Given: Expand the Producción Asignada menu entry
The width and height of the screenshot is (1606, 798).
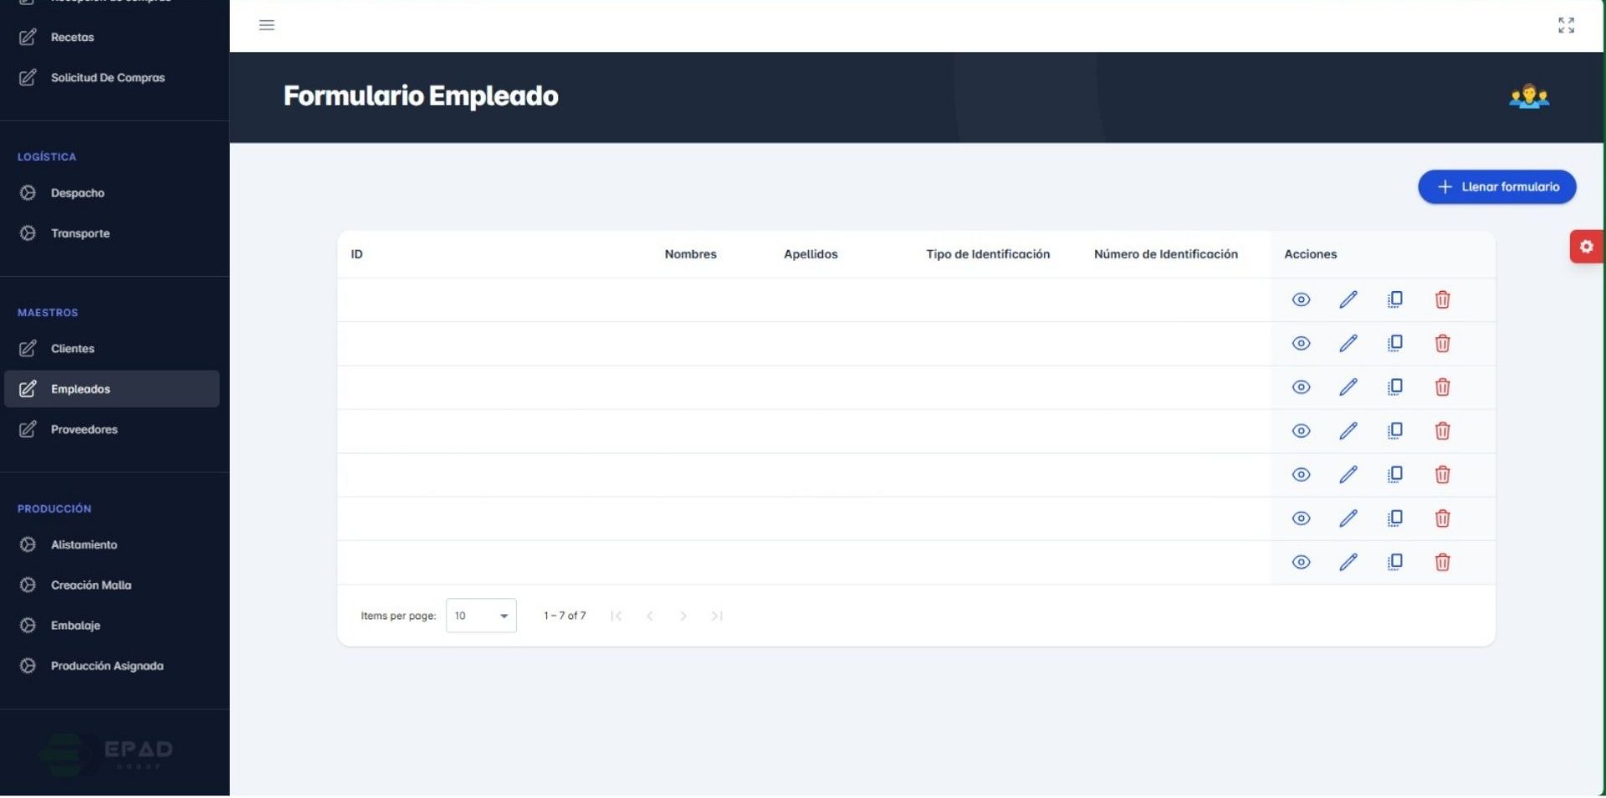Looking at the screenshot, I should [x=107, y=665].
